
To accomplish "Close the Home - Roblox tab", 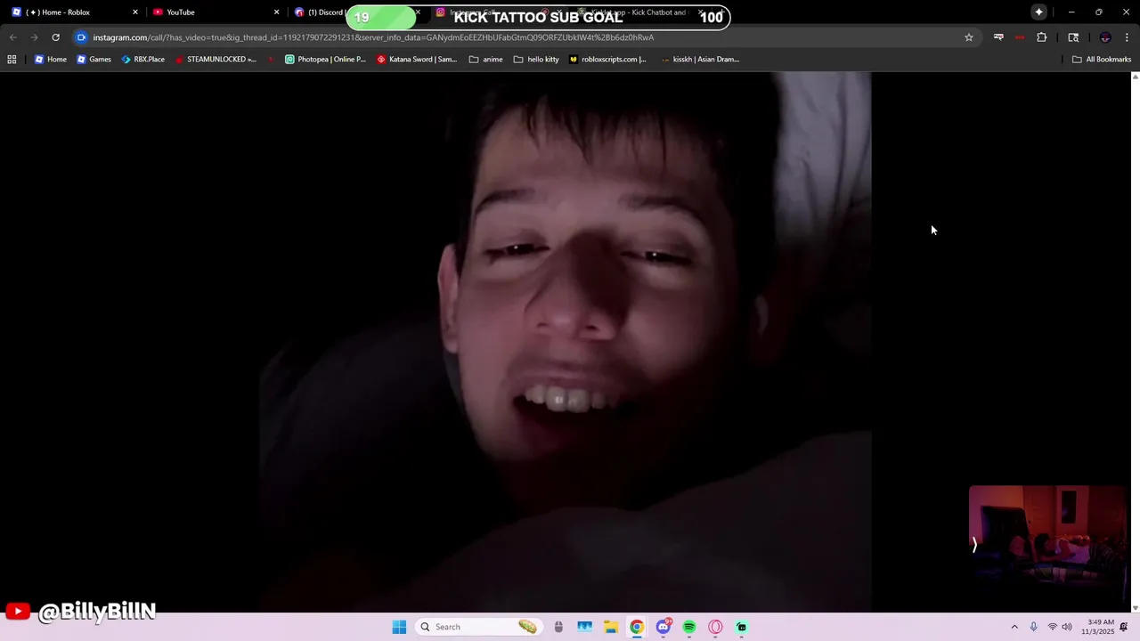I will pyautogui.click(x=135, y=12).
